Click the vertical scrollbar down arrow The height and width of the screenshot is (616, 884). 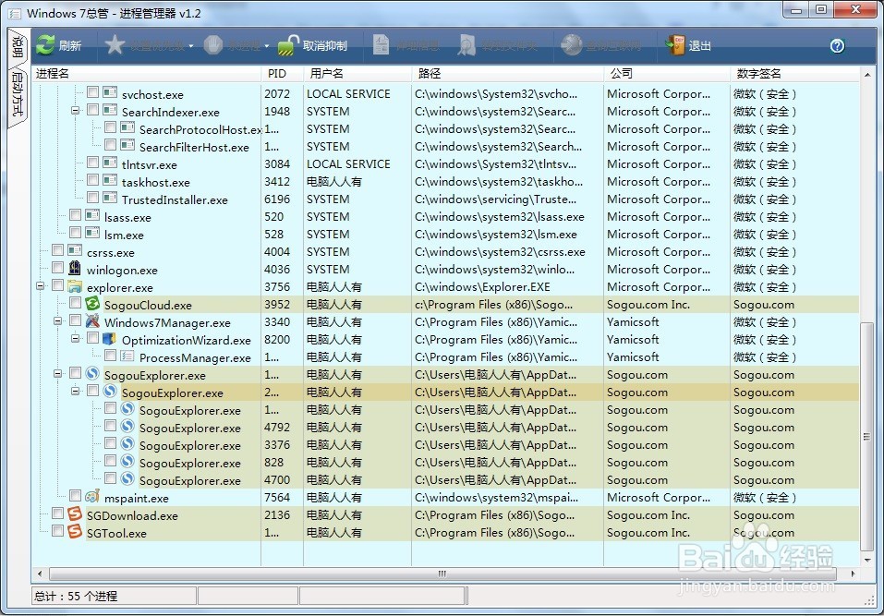866,561
